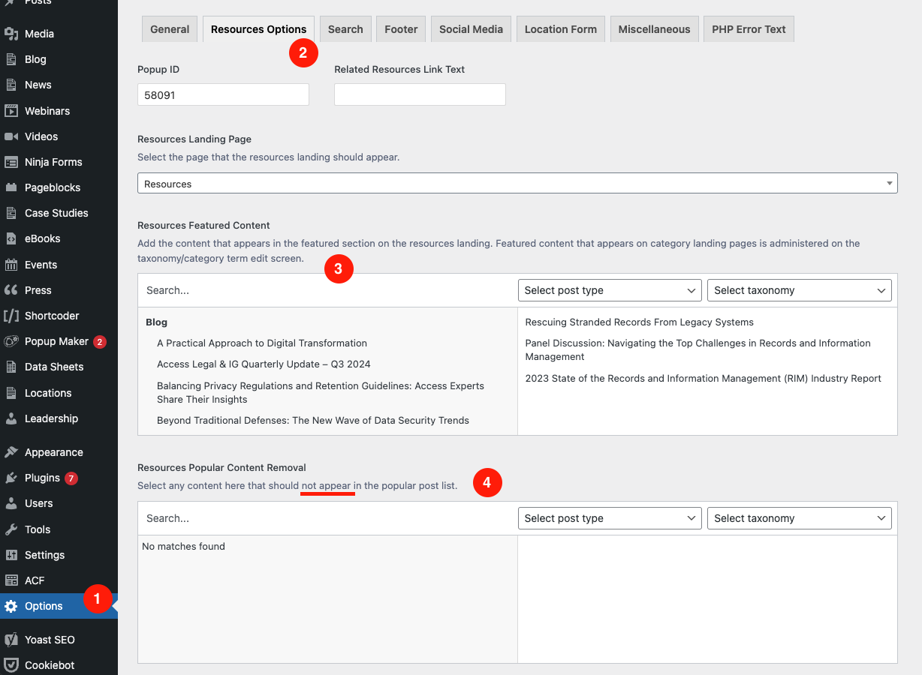Open Popular Content Removal post type dropdown
The image size is (922, 675).
pos(610,518)
